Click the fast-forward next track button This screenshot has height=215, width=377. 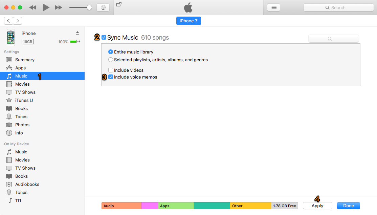pos(59,7)
